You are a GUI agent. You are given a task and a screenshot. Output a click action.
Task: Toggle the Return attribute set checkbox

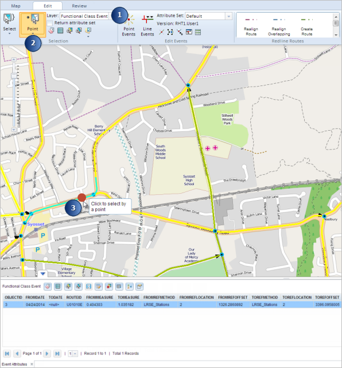[x=49, y=23]
